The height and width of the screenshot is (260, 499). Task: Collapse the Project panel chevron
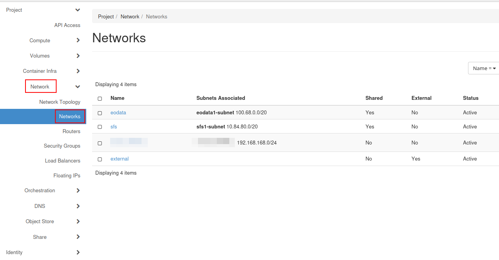coord(78,10)
